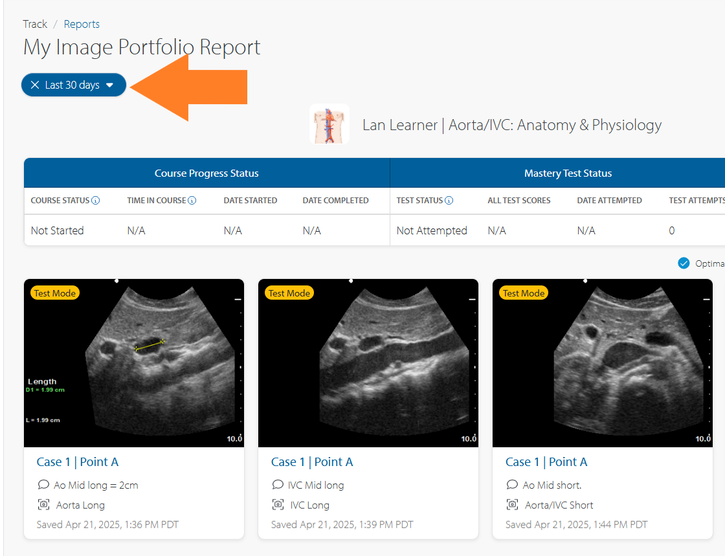Click camera icon next to Aorta Long

pyautogui.click(x=43, y=505)
